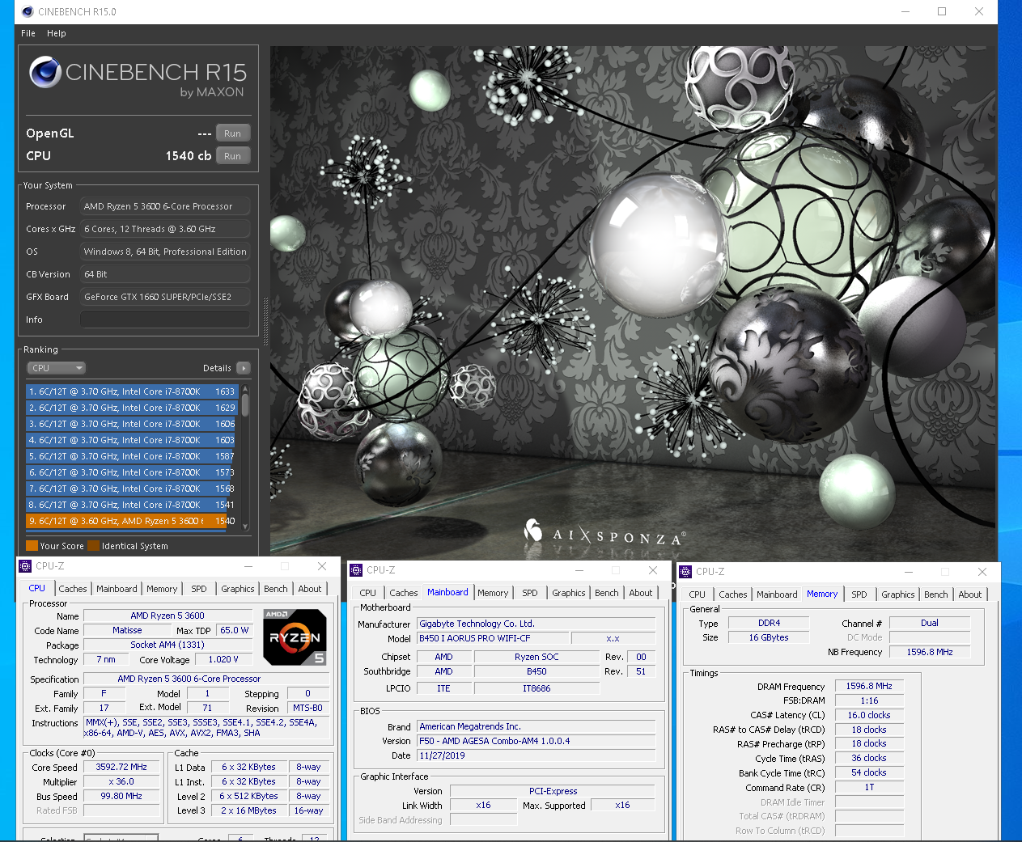
Task: Click the Cinebench app icon in title bar
Action: click(28, 11)
